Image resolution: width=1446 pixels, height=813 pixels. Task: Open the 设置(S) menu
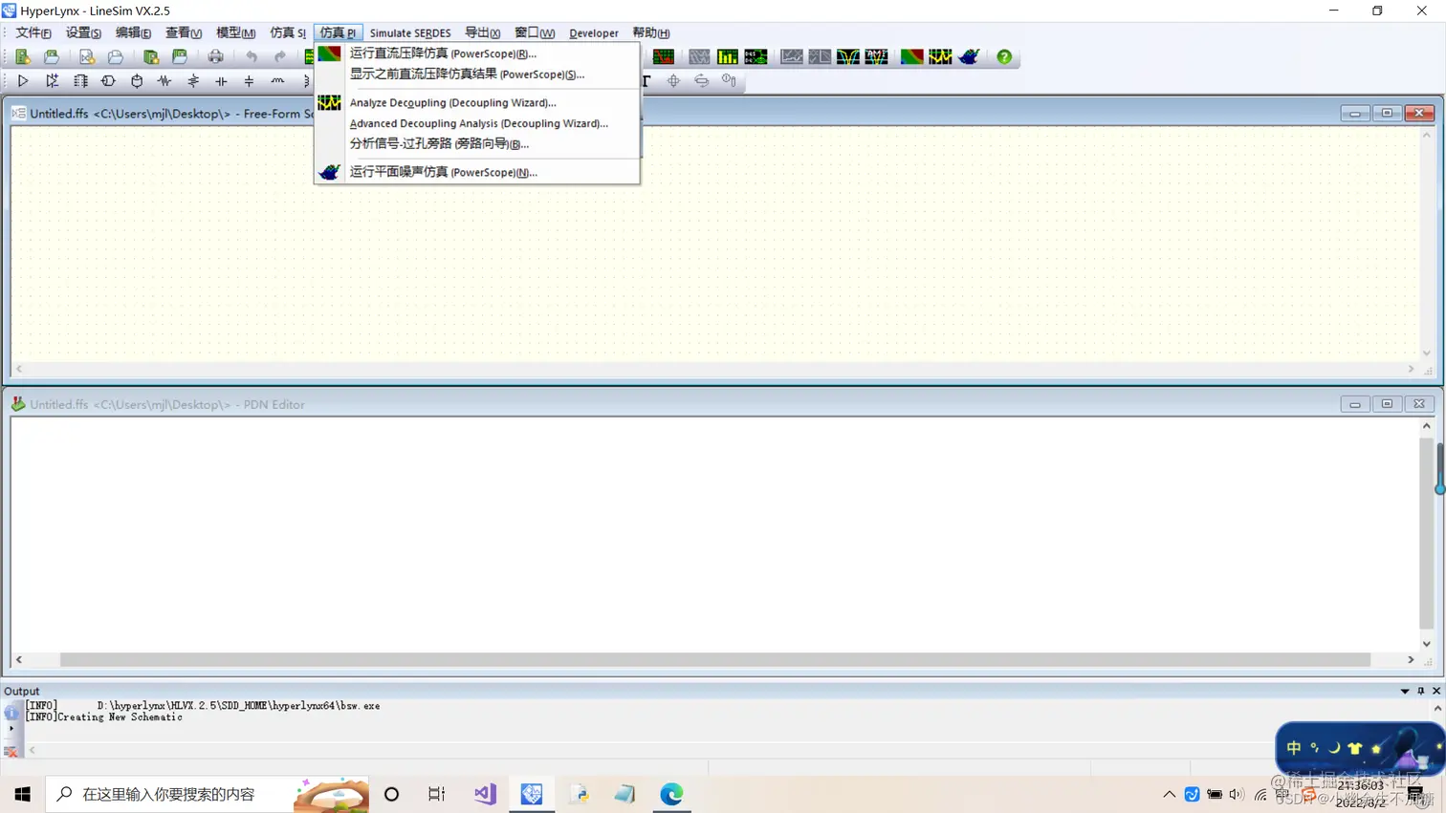click(x=83, y=32)
